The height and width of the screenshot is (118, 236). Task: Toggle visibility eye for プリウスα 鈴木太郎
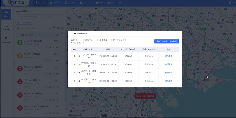pos(57,47)
